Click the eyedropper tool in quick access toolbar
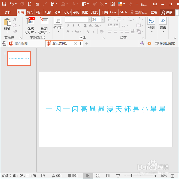Viewport: 179px width, 179px height. 45,4
